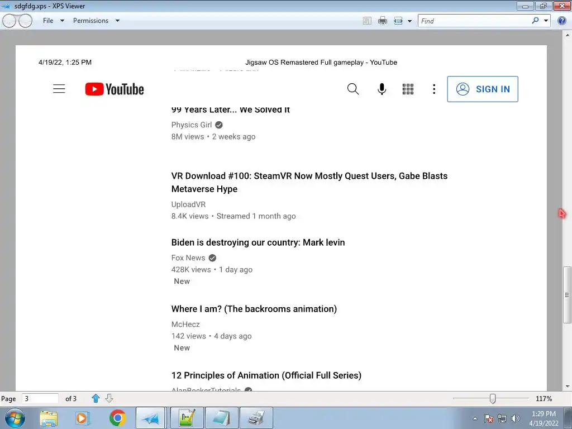Expand the Find options dropdown arrow

[546, 21]
